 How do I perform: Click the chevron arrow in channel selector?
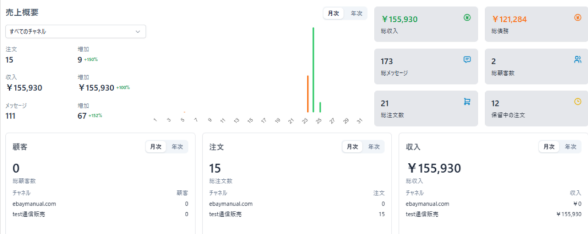pos(138,32)
